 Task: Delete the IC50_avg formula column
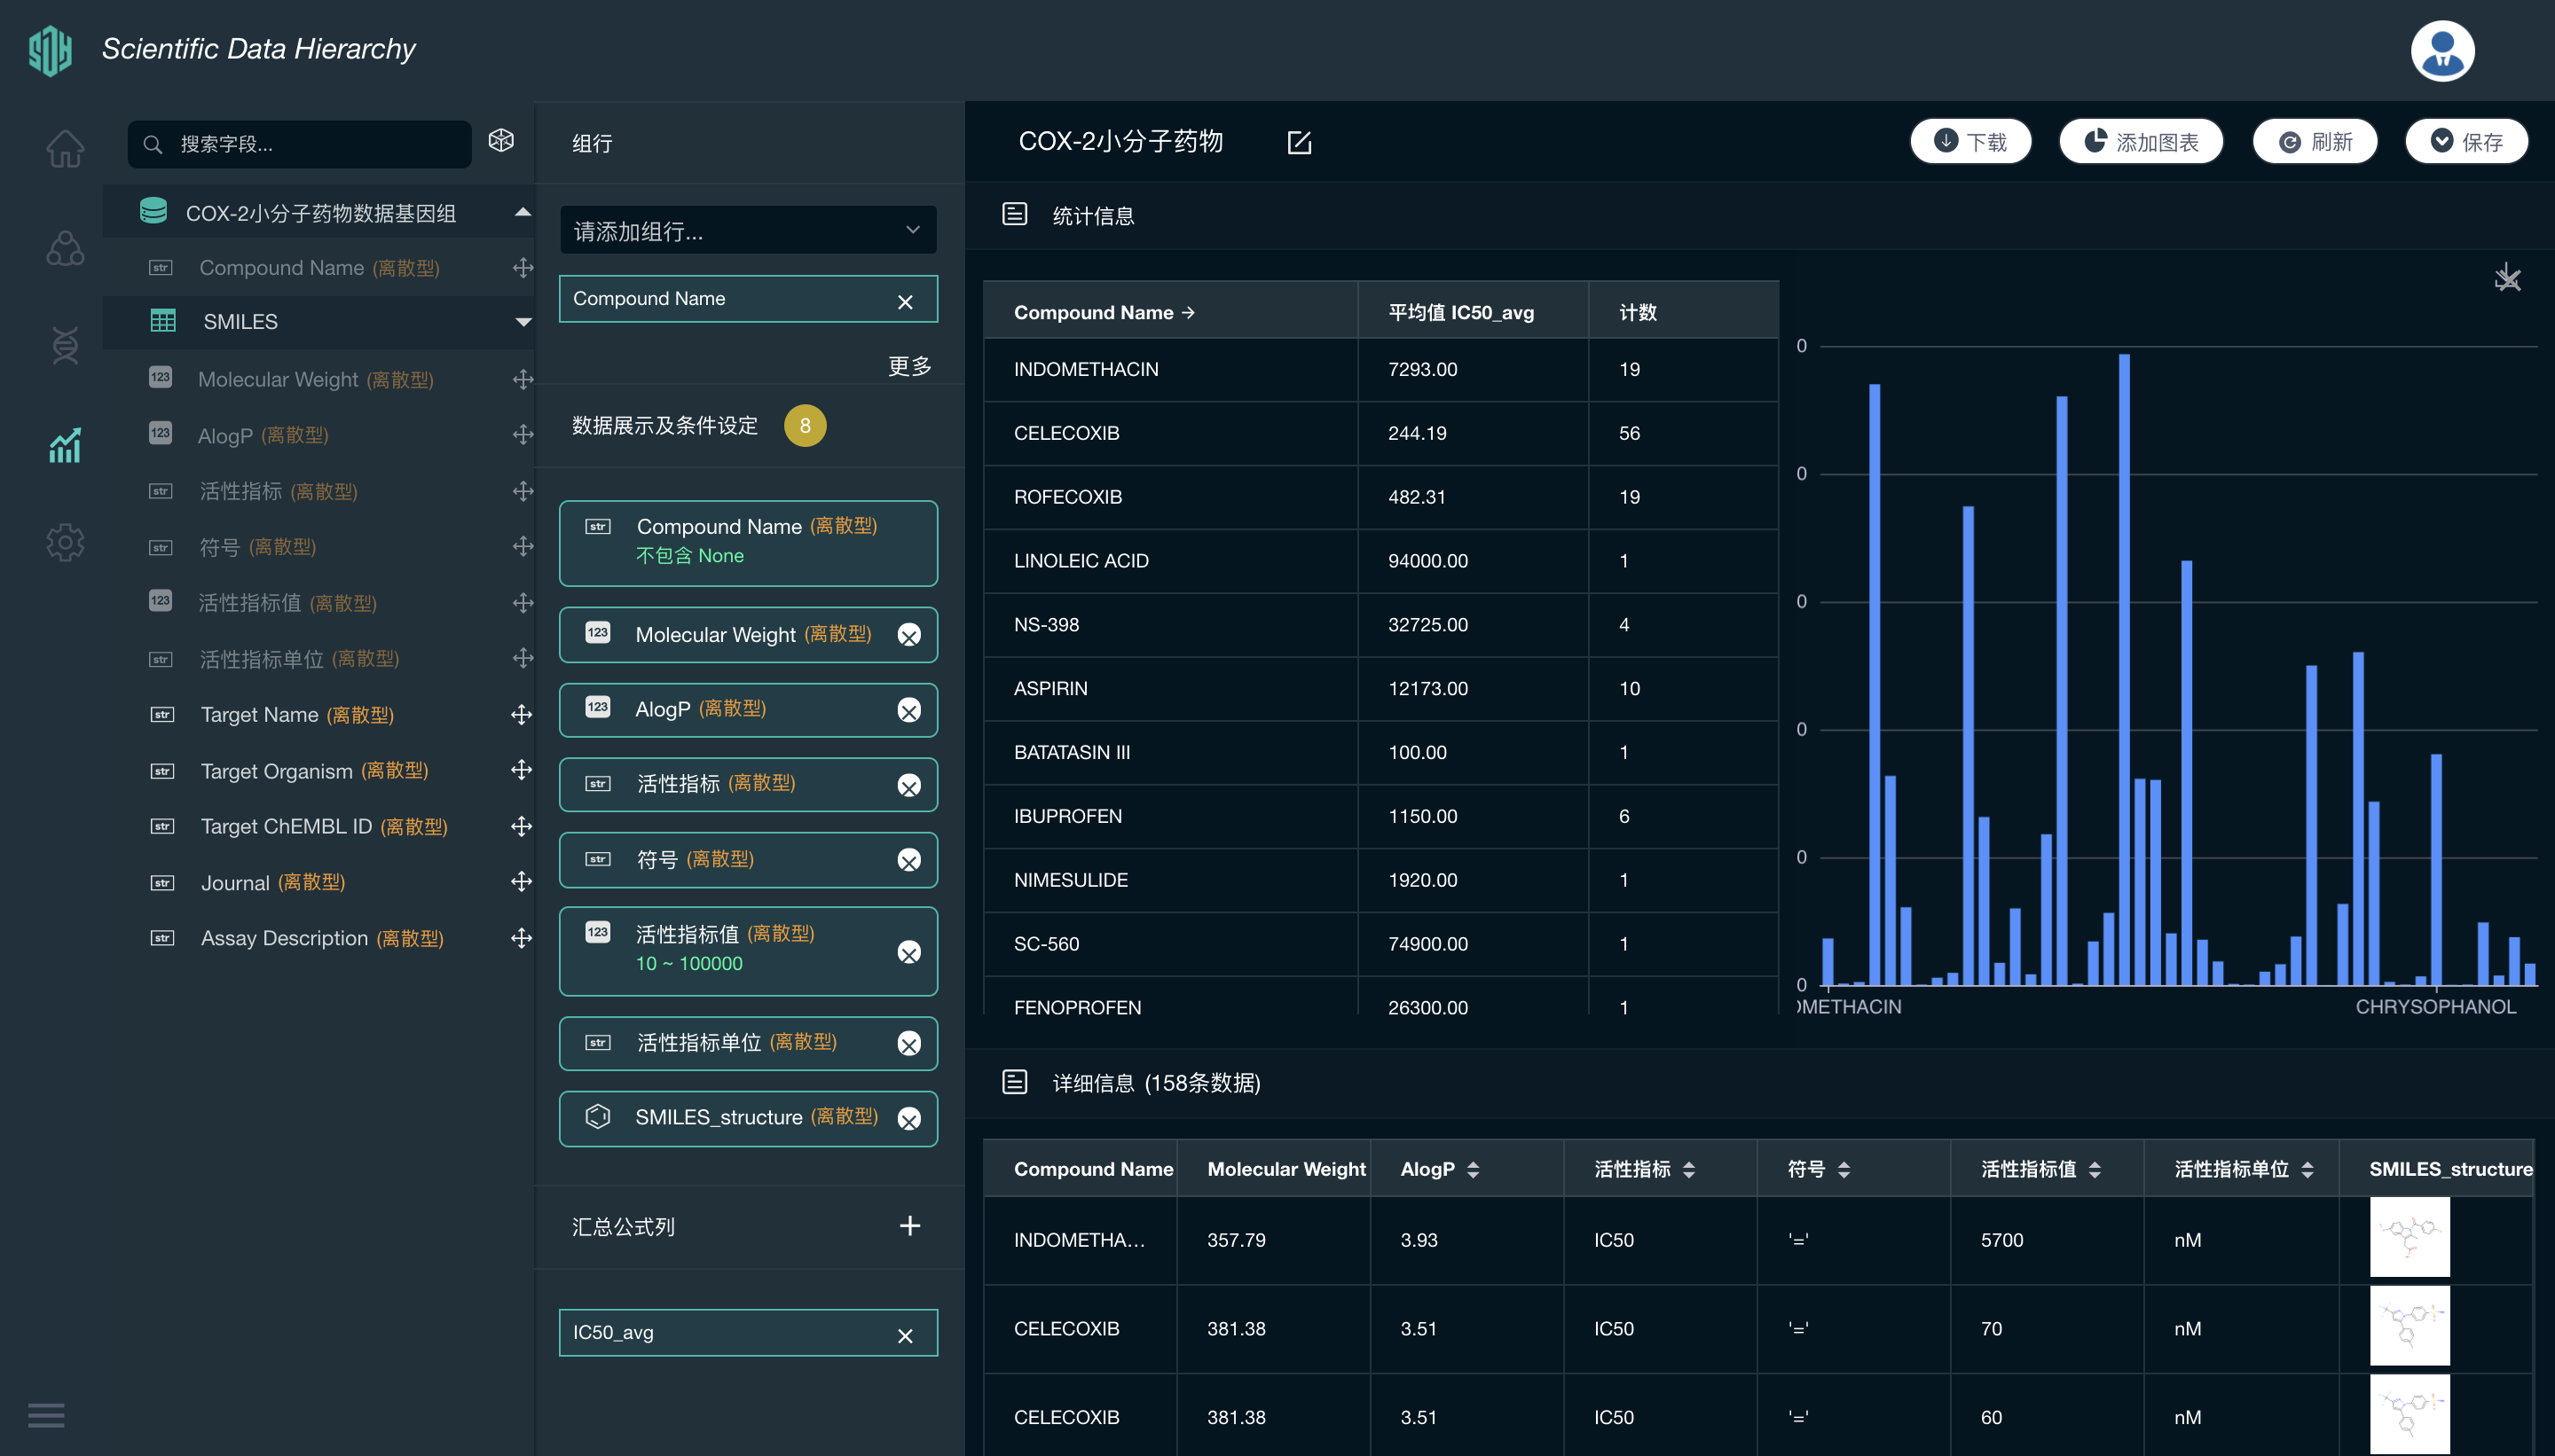906,1336
